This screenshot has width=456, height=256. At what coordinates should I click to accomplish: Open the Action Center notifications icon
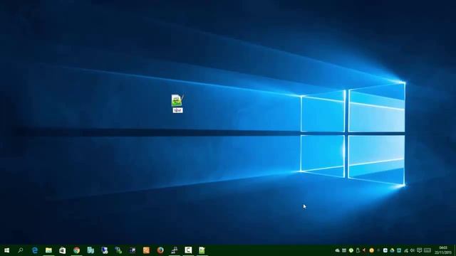tap(420, 250)
